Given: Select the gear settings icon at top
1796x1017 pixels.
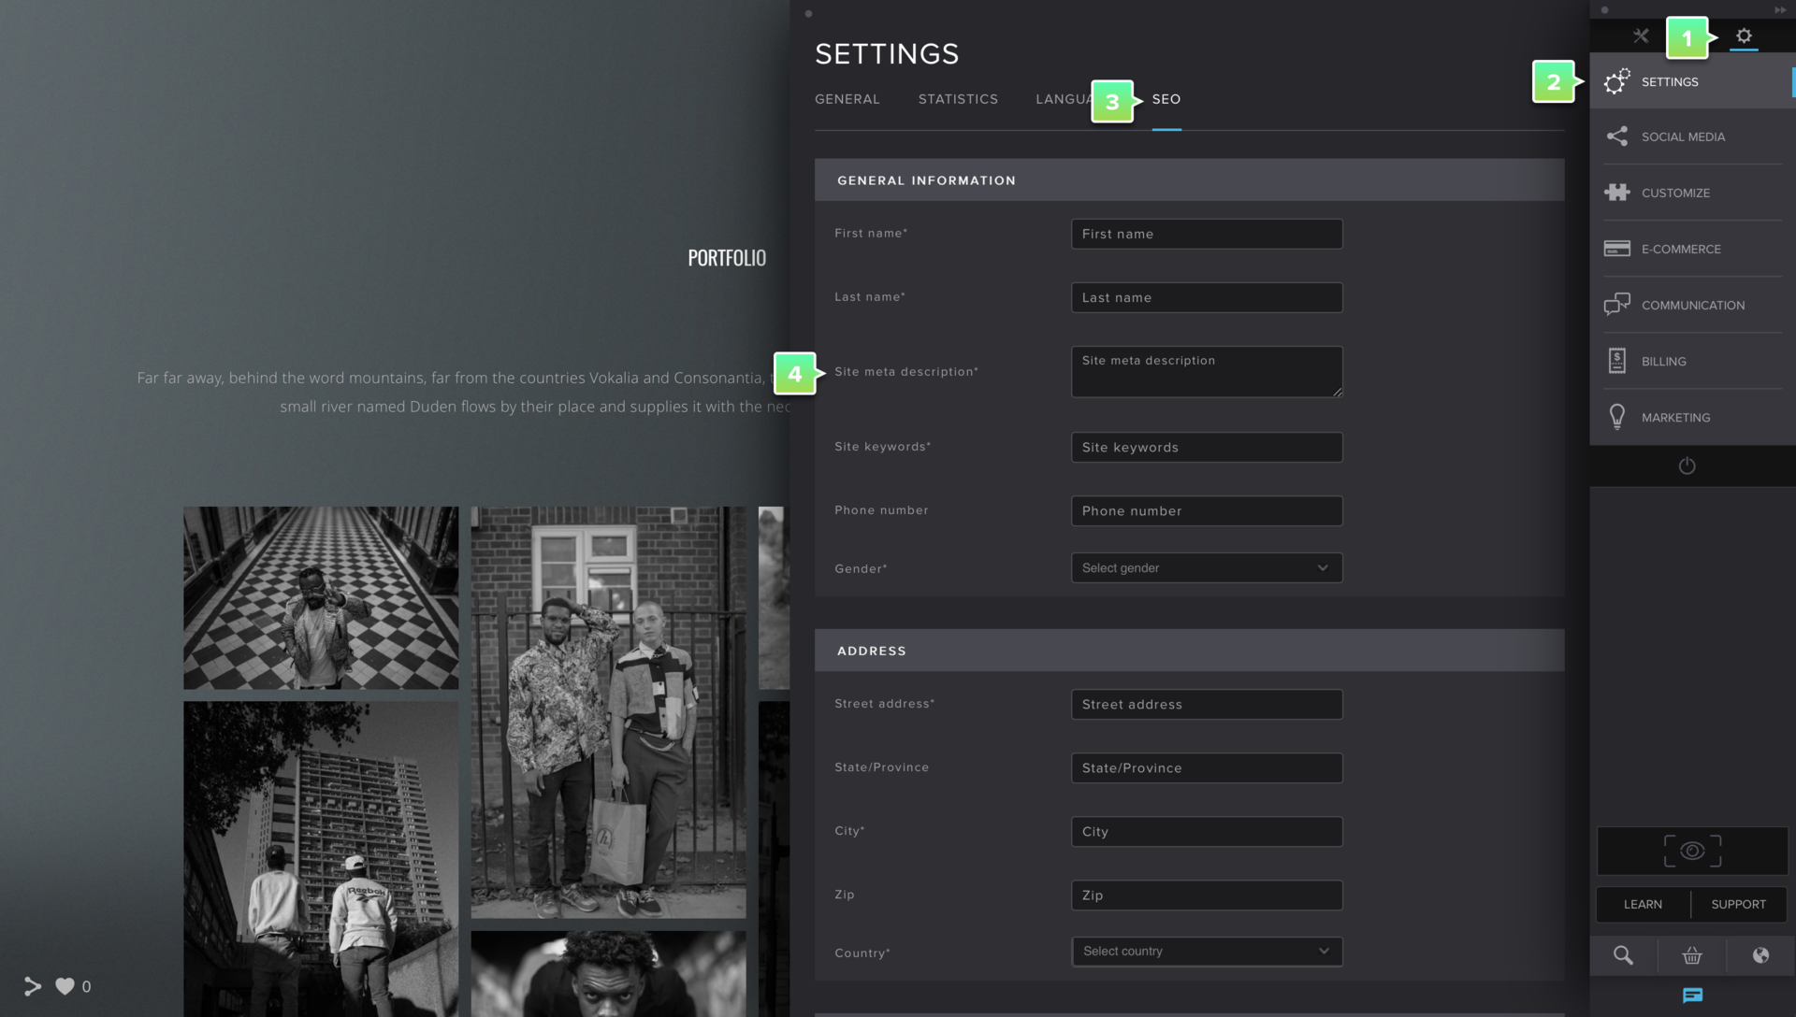Looking at the screenshot, I should pyautogui.click(x=1744, y=36).
